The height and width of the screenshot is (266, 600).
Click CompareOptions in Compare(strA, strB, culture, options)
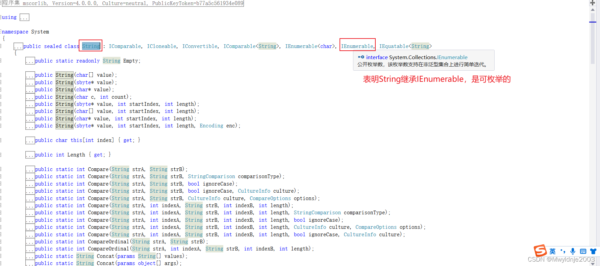point(270,198)
